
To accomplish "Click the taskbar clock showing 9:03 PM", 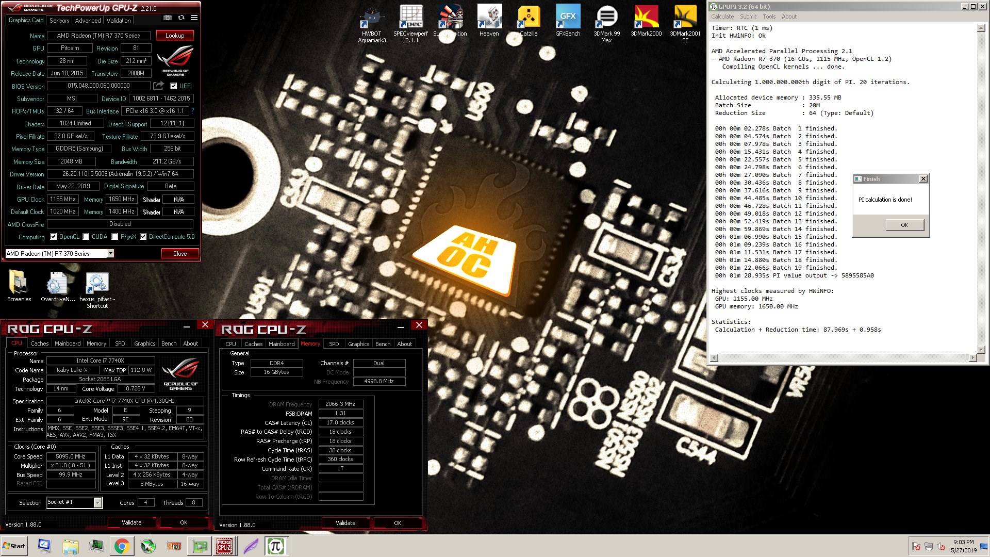I will pos(963,546).
